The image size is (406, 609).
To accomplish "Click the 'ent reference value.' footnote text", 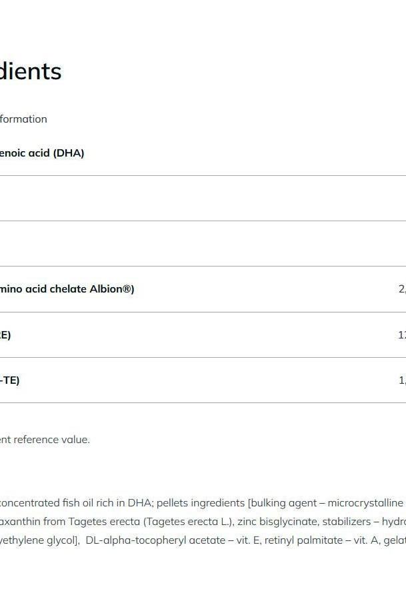I will tap(45, 440).
